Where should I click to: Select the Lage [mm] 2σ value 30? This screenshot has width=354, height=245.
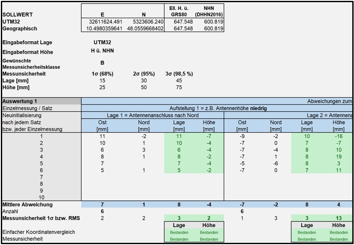tap(144, 81)
